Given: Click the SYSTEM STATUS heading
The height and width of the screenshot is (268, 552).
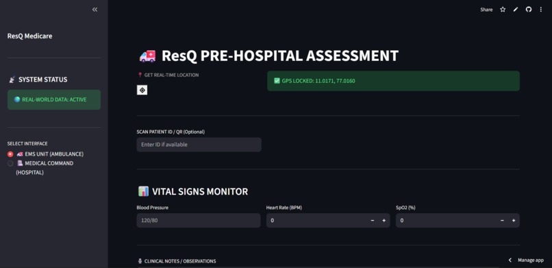Looking at the screenshot, I should click(43, 80).
